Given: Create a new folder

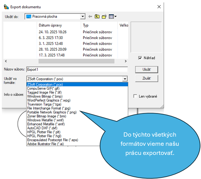Looking at the screenshot, I should click(x=105, y=16).
